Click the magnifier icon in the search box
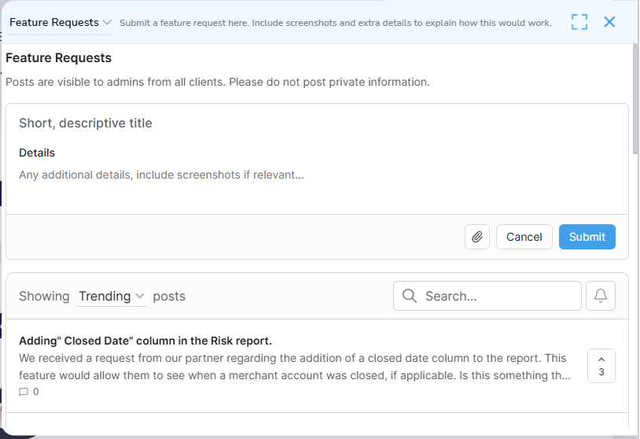The image size is (640, 439). pyautogui.click(x=409, y=296)
